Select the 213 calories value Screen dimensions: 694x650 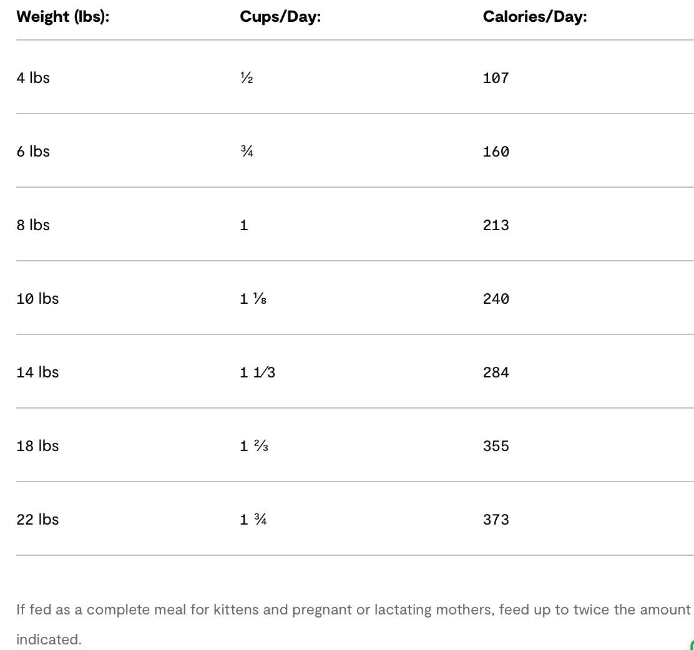[x=496, y=225]
